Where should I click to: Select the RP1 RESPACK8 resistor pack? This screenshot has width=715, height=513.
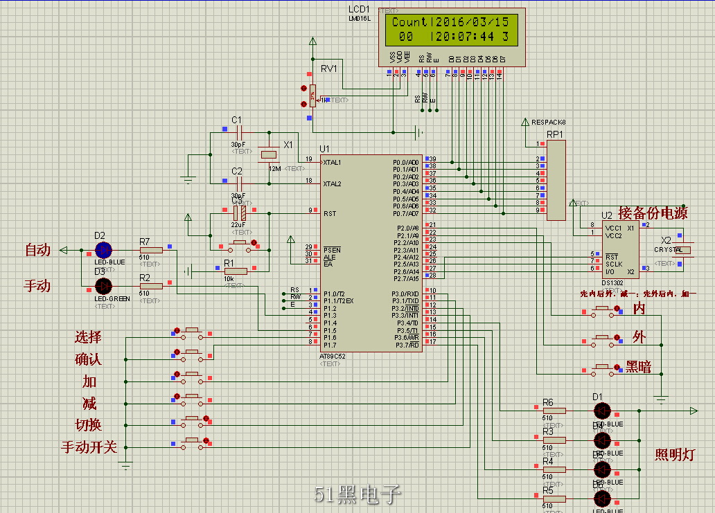click(x=556, y=181)
